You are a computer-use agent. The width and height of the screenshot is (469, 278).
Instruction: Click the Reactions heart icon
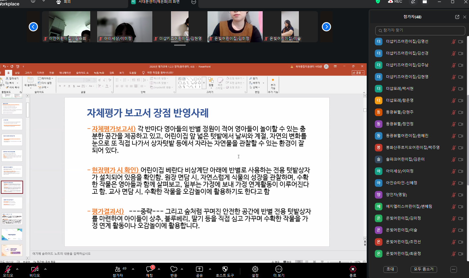174,269
